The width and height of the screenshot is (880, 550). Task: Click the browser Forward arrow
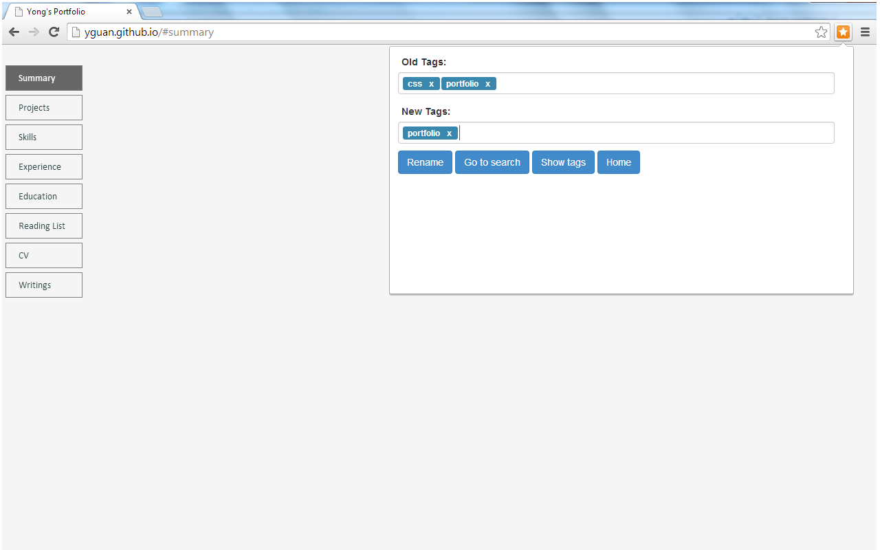tap(34, 32)
